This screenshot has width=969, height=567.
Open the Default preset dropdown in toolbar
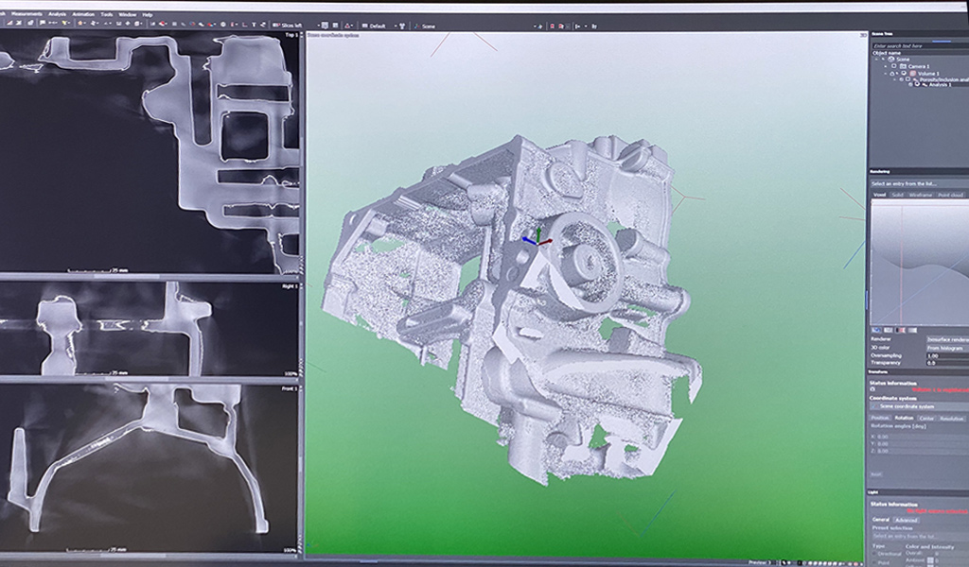pos(379,26)
